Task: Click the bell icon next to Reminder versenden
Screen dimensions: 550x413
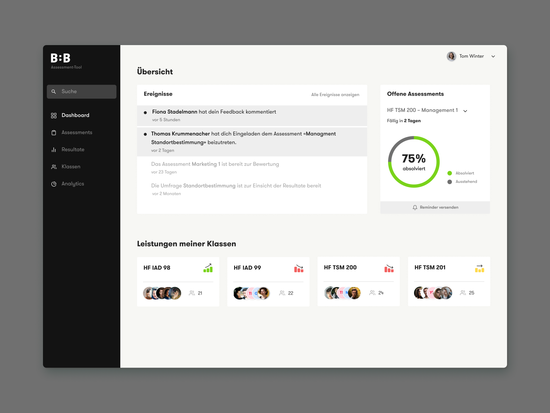Action: [415, 207]
